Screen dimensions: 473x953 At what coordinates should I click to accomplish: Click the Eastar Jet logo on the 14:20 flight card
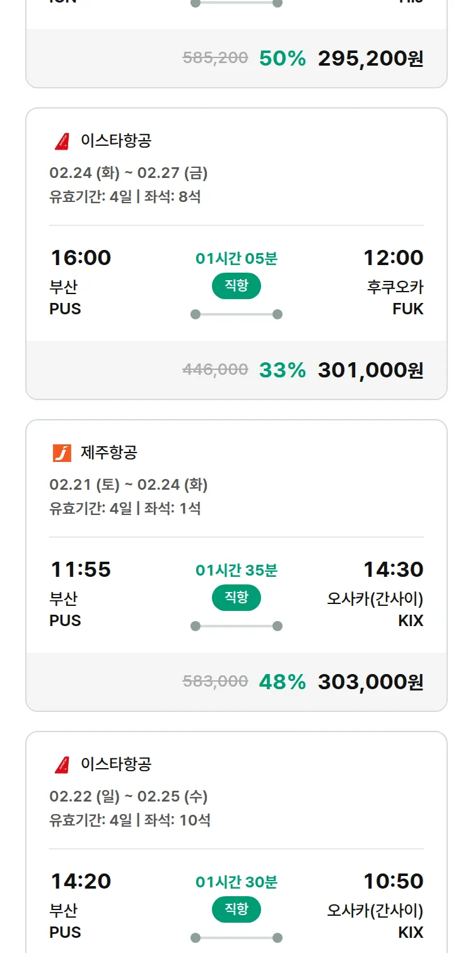pyautogui.click(x=62, y=764)
